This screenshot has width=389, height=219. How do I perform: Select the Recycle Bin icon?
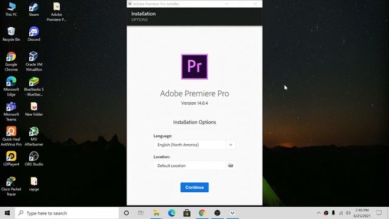tap(11, 34)
